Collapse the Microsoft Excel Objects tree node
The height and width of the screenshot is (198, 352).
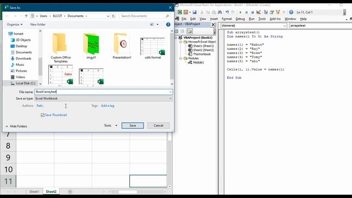(181, 42)
